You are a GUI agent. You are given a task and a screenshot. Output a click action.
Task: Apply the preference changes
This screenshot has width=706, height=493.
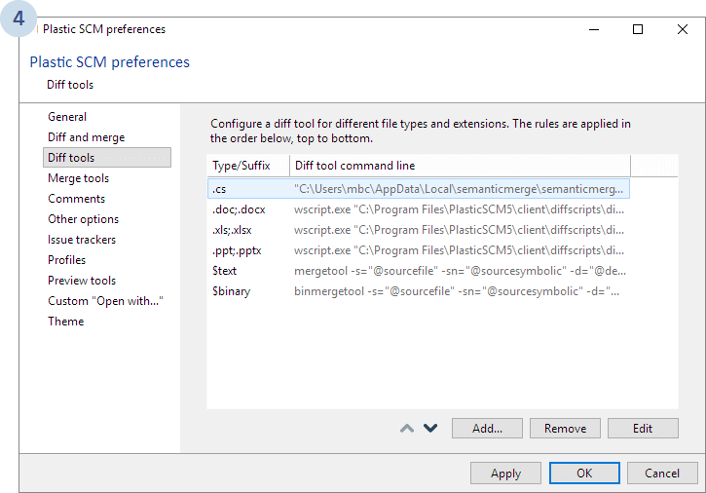pos(505,474)
